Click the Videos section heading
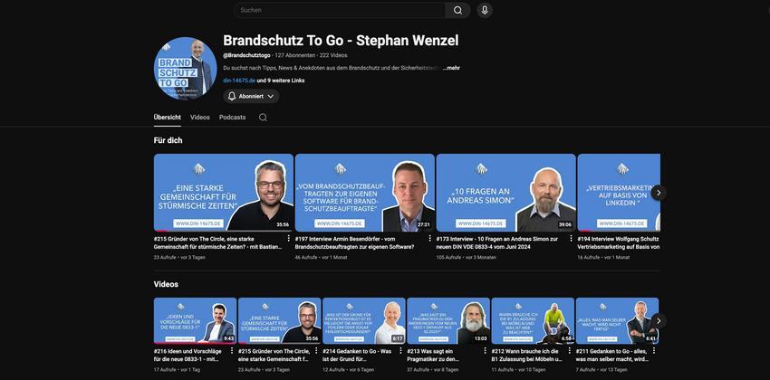Screen dimensions: 770x380 click(166, 284)
